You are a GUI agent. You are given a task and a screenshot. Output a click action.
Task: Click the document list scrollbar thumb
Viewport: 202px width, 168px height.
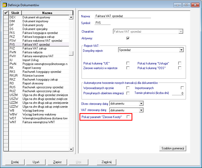click(71, 53)
